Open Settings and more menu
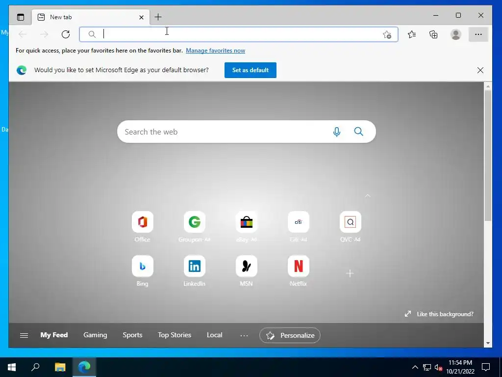This screenshot has width=502, height=377. pyautogui.click(x=478, y=34)
